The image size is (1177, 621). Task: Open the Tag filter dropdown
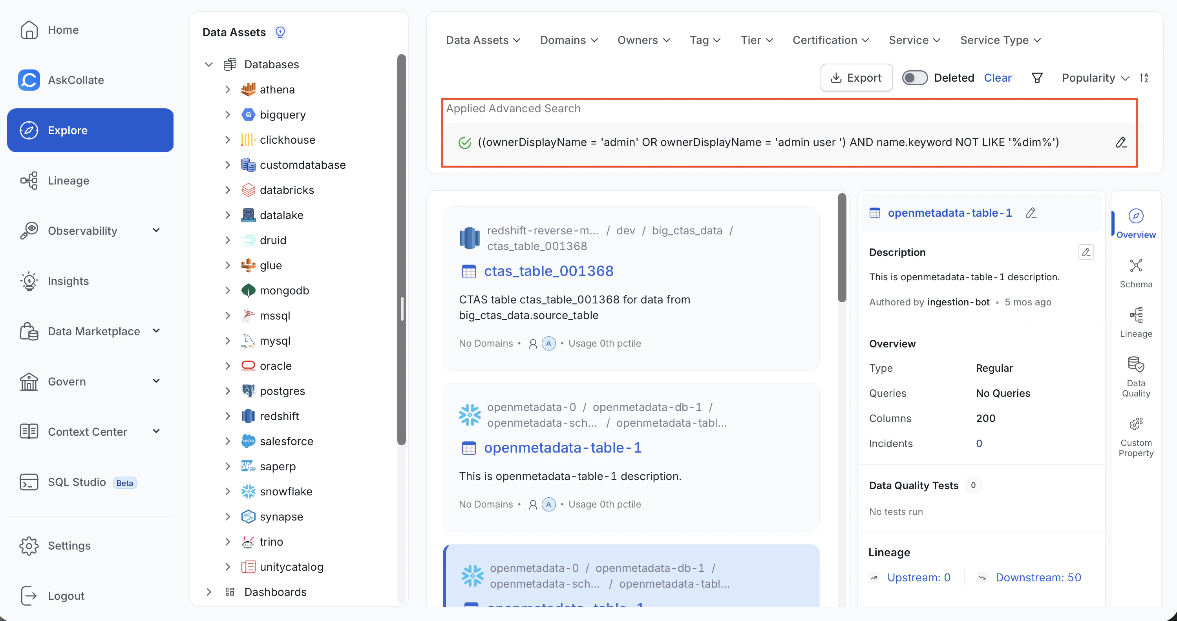(705, 40)
